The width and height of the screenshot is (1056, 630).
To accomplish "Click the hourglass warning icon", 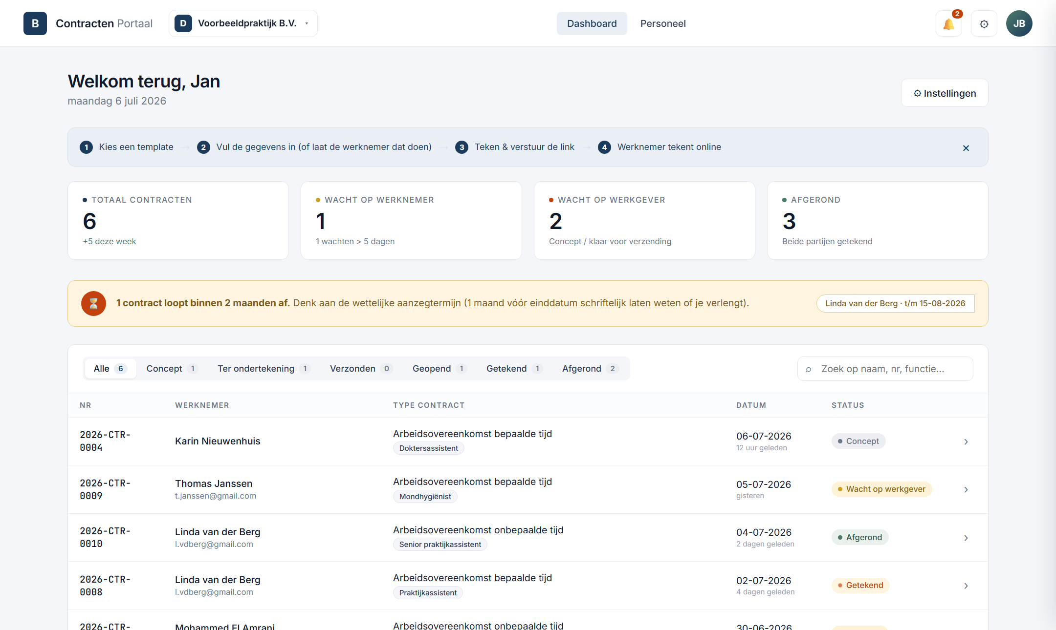I will 93,303.
